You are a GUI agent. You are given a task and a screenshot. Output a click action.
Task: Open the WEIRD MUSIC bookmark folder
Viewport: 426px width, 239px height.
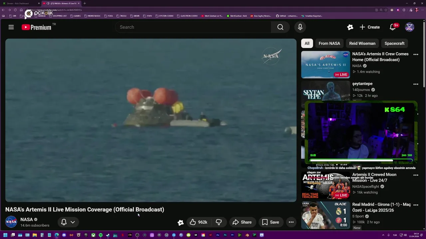click(92, 16)
